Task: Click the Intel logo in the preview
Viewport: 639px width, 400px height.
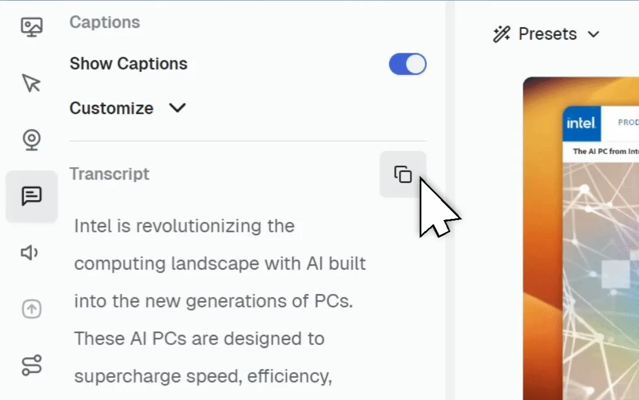Action: point(581,123)
